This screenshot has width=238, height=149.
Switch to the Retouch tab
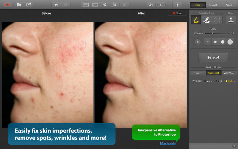click(x=213, y=5)
